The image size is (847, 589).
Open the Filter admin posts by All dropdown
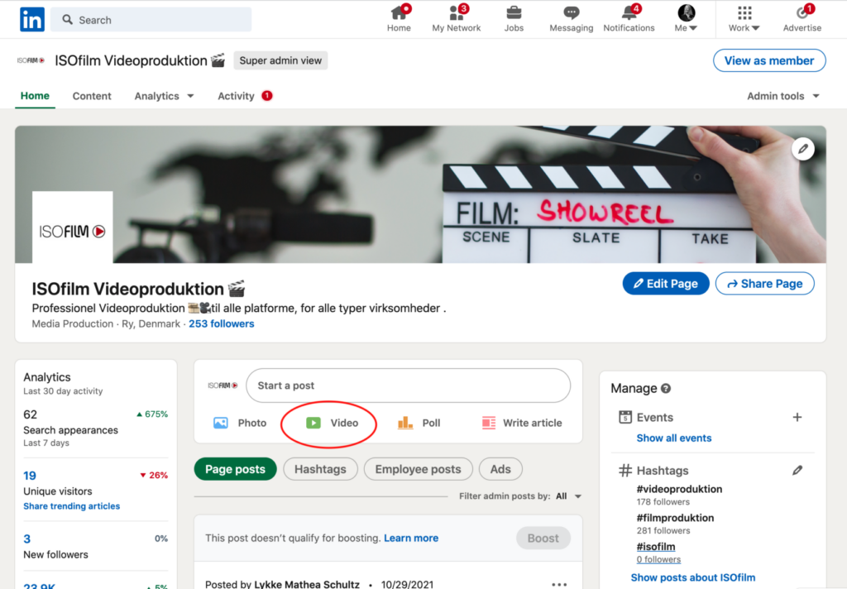pyautogui.click(x=568, y=496)
